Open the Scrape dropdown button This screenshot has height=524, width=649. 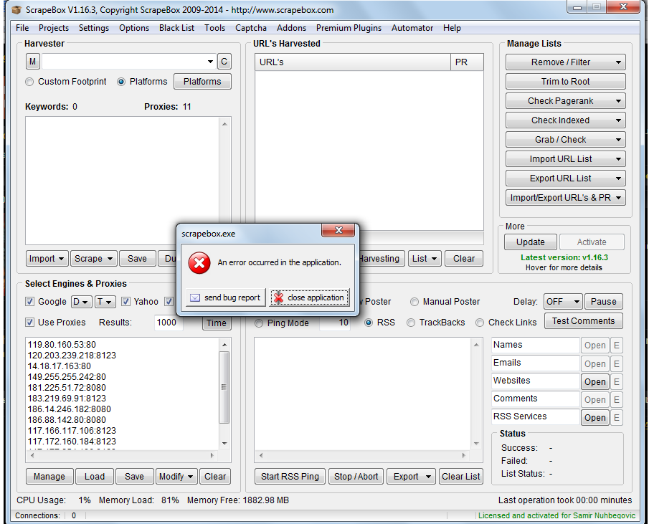coord(93,259)
